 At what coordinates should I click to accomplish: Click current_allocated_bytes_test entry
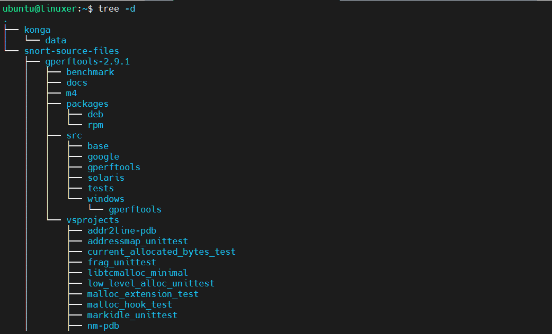162,252
